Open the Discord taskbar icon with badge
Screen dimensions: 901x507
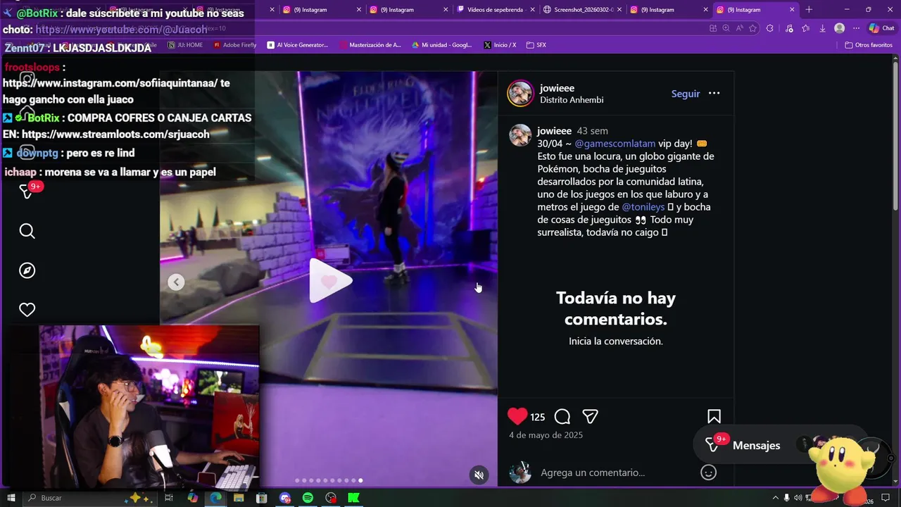point(285,498)
